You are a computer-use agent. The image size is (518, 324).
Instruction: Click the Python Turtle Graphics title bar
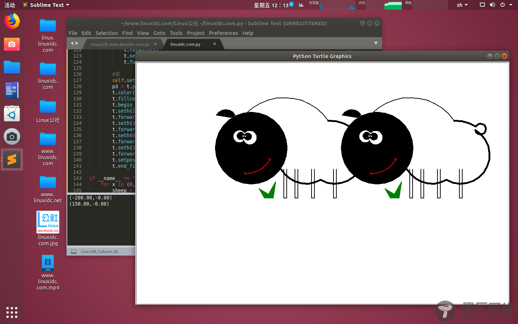pyautogui.click(x=322, y=56)
